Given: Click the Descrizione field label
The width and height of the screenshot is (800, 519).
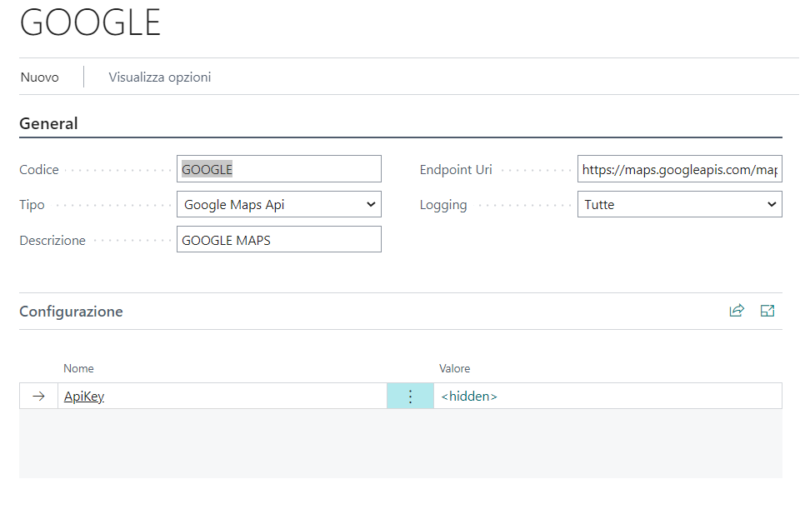Looking at the screenshot, I should point(52,241).
